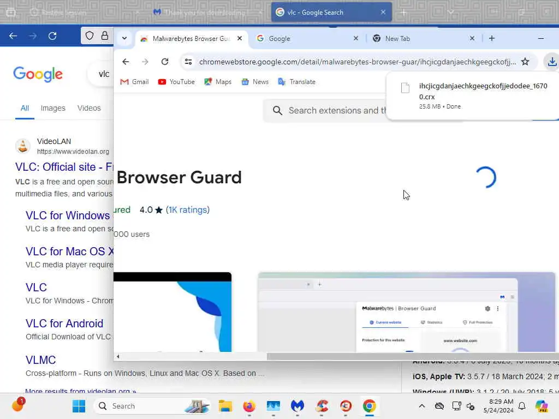Click Browser Guard popup screenshot thumbnail
Image resolution: width=559 pixels, height=419 pixels.
(x=406, y=312)
